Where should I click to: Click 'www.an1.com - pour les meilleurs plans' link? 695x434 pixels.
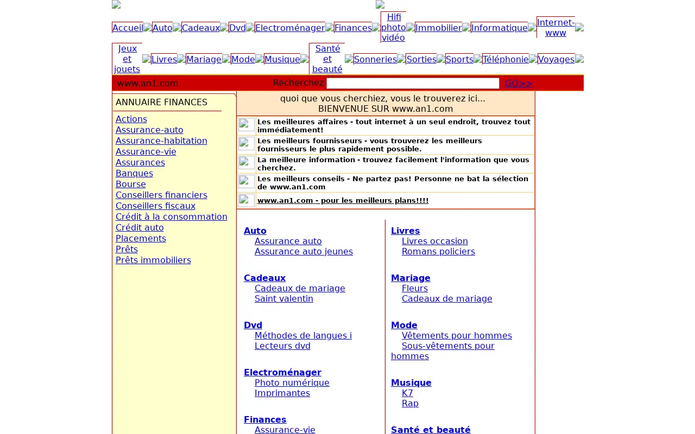click(x=343, y=201)
